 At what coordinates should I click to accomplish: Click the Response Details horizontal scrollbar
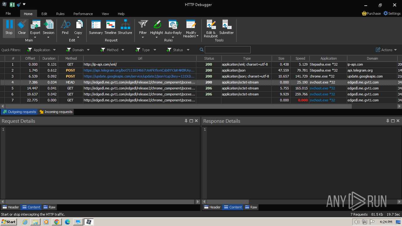[228, 202]
